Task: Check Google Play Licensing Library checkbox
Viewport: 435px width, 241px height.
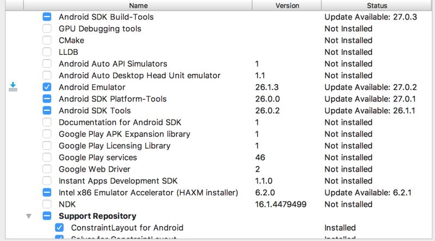Action: [x=47, y=145]
